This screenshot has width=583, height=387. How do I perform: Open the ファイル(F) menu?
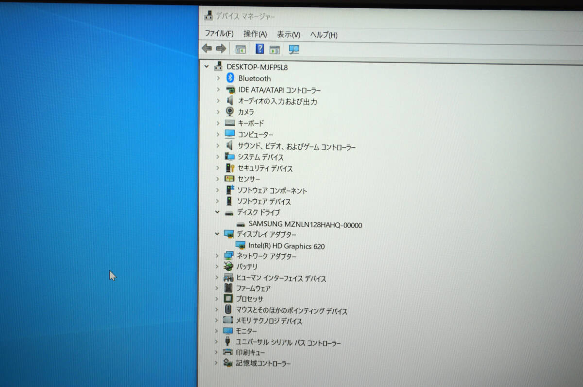[219, 34]
